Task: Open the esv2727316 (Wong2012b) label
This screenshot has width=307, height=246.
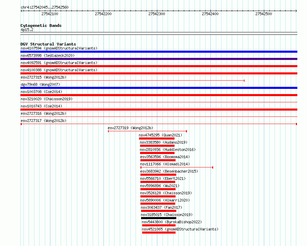Action: (x=43, y=113)
